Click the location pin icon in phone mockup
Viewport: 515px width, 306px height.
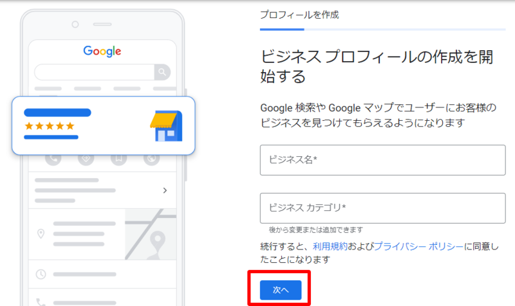[x=41, y=234]
